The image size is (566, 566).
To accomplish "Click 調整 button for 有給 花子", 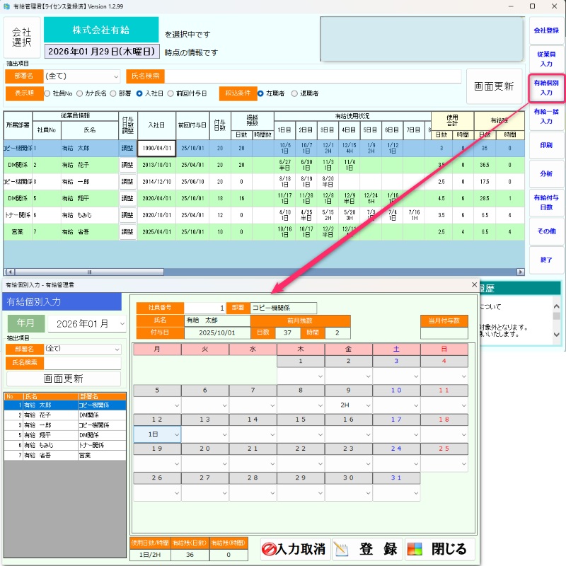I will (x=127, y=165).
